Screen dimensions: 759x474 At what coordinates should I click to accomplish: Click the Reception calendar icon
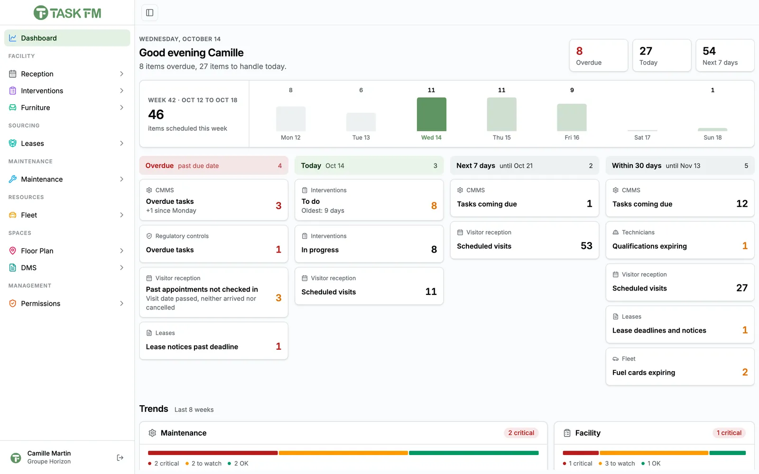coord(13,74)
